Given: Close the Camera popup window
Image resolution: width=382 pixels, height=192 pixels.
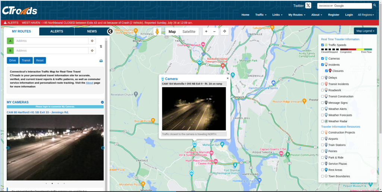Looking at the screenshot, I should coord(228,79).
